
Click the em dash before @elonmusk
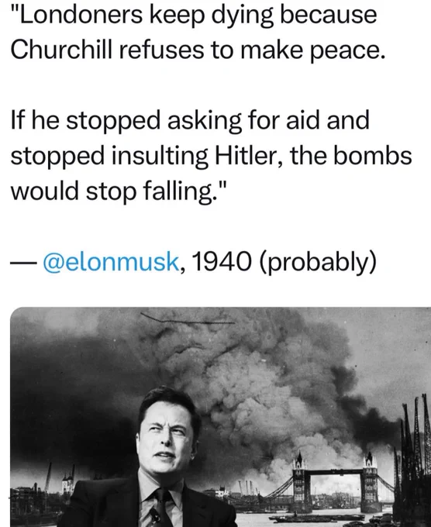coord(22,263)
